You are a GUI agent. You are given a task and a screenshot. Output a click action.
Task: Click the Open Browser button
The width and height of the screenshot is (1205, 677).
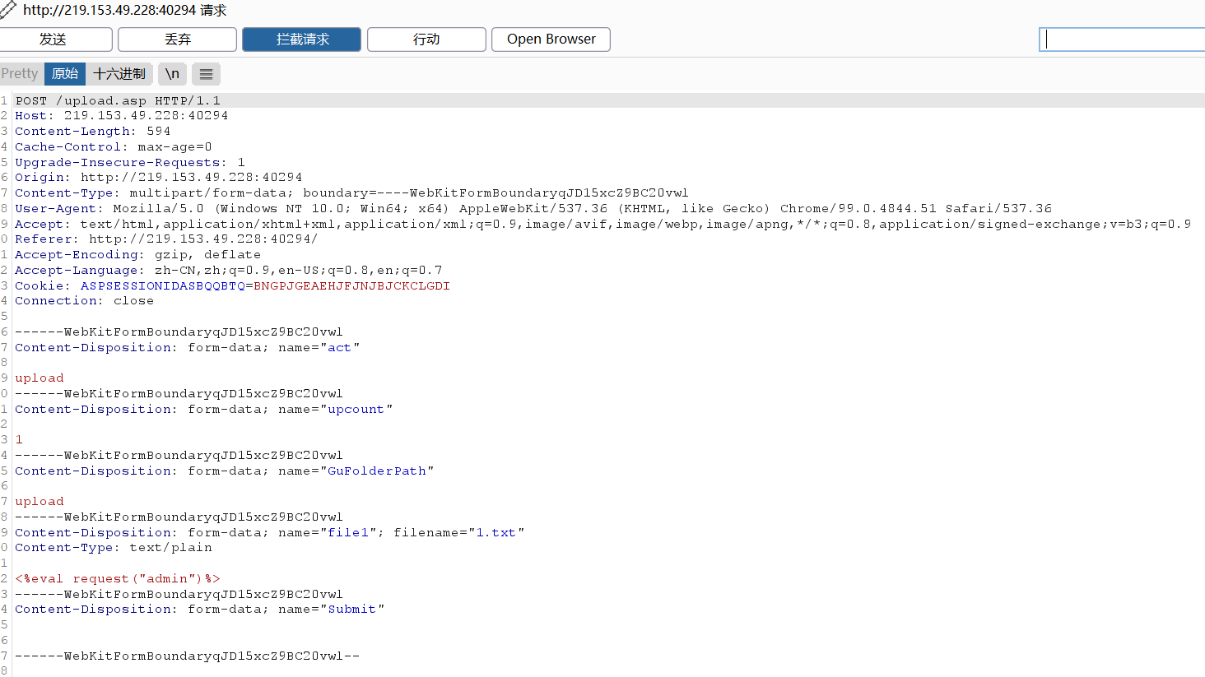coord(551,39)
